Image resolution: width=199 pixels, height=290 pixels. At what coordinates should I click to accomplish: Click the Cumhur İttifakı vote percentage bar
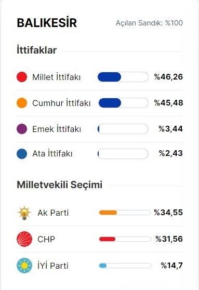123,103
